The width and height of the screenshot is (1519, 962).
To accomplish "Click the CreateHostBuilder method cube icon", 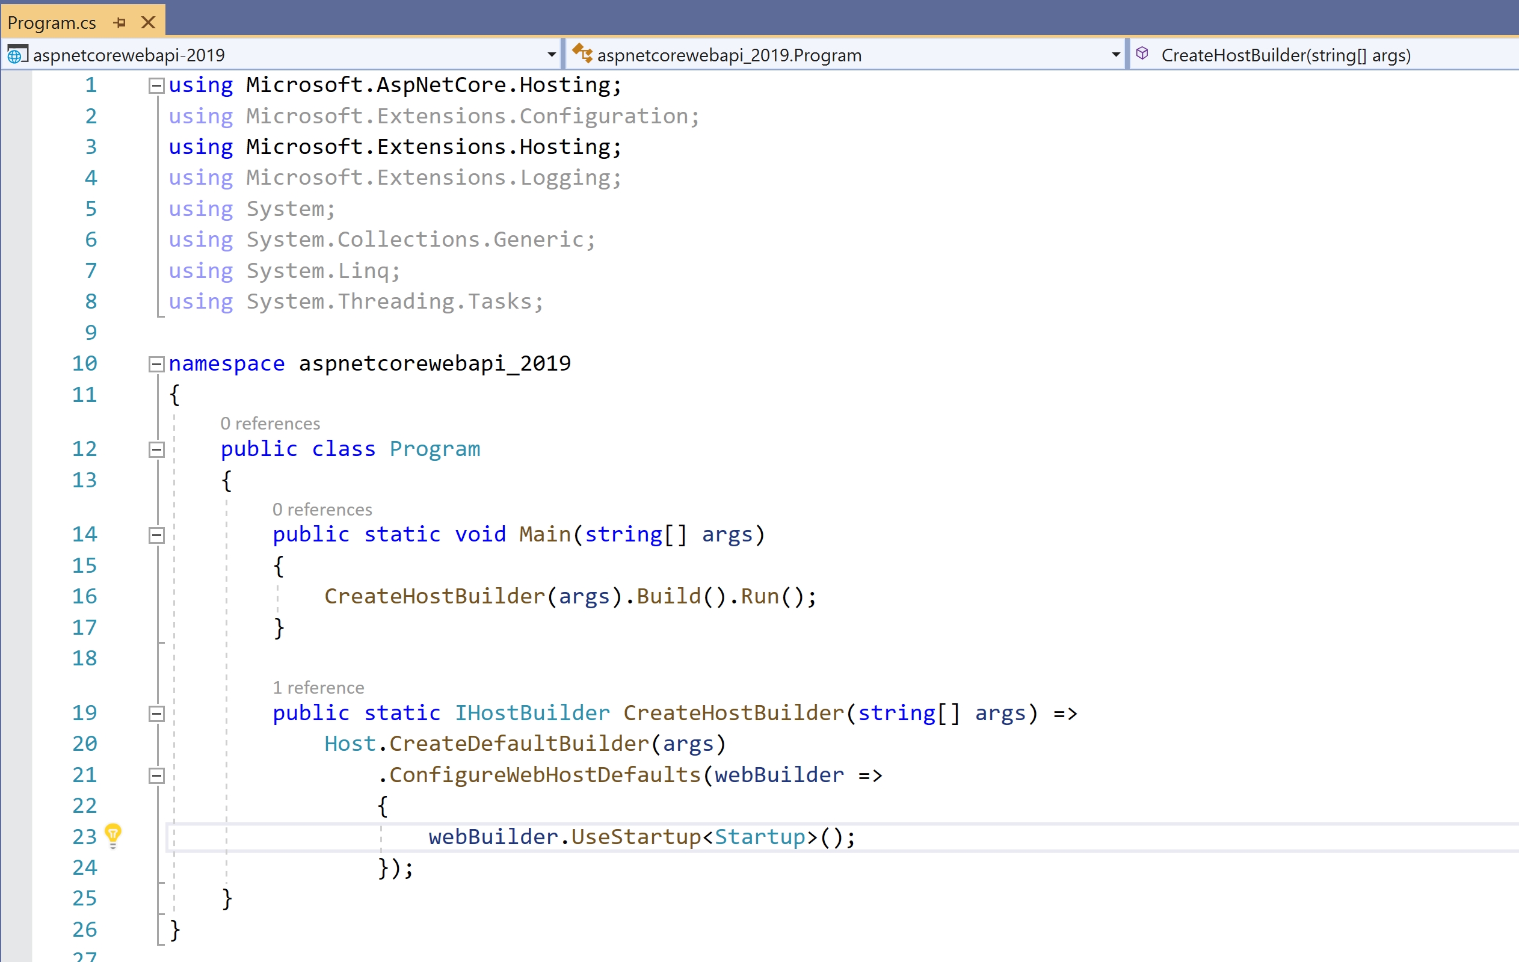I will pyautogui.click(x=1142, y=54).
